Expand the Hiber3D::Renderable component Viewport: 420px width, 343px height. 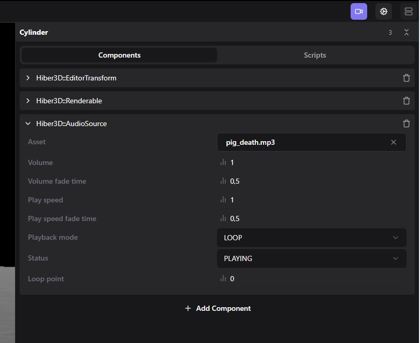[x=27, y=101]
